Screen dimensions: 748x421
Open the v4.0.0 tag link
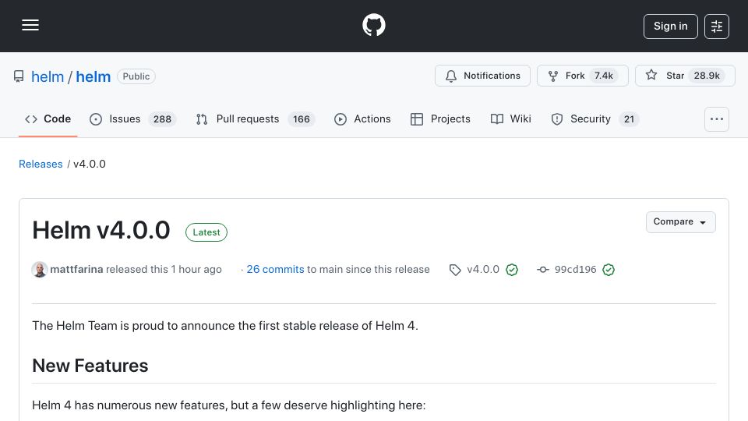pyautogui.click(x=483, y=270)
